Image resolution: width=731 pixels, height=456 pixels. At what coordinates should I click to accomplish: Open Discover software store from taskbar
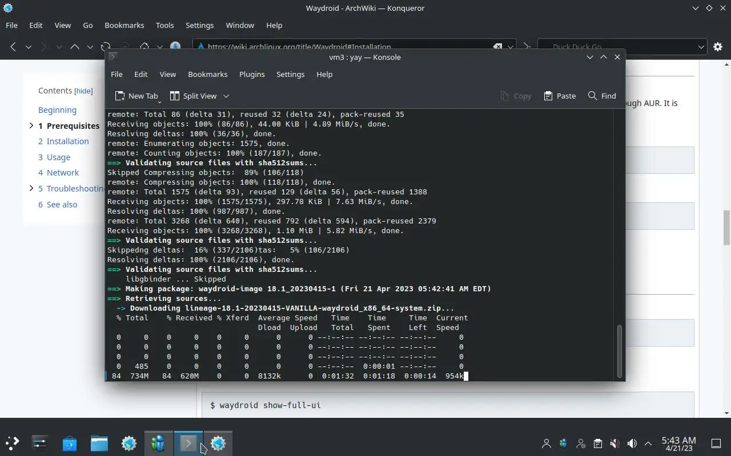[70, 443]
